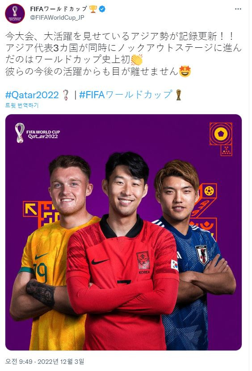This screenshot has width=252, height=371.
Task: Click the gold trophy icon after hashtag
Action: click(178, 95)
